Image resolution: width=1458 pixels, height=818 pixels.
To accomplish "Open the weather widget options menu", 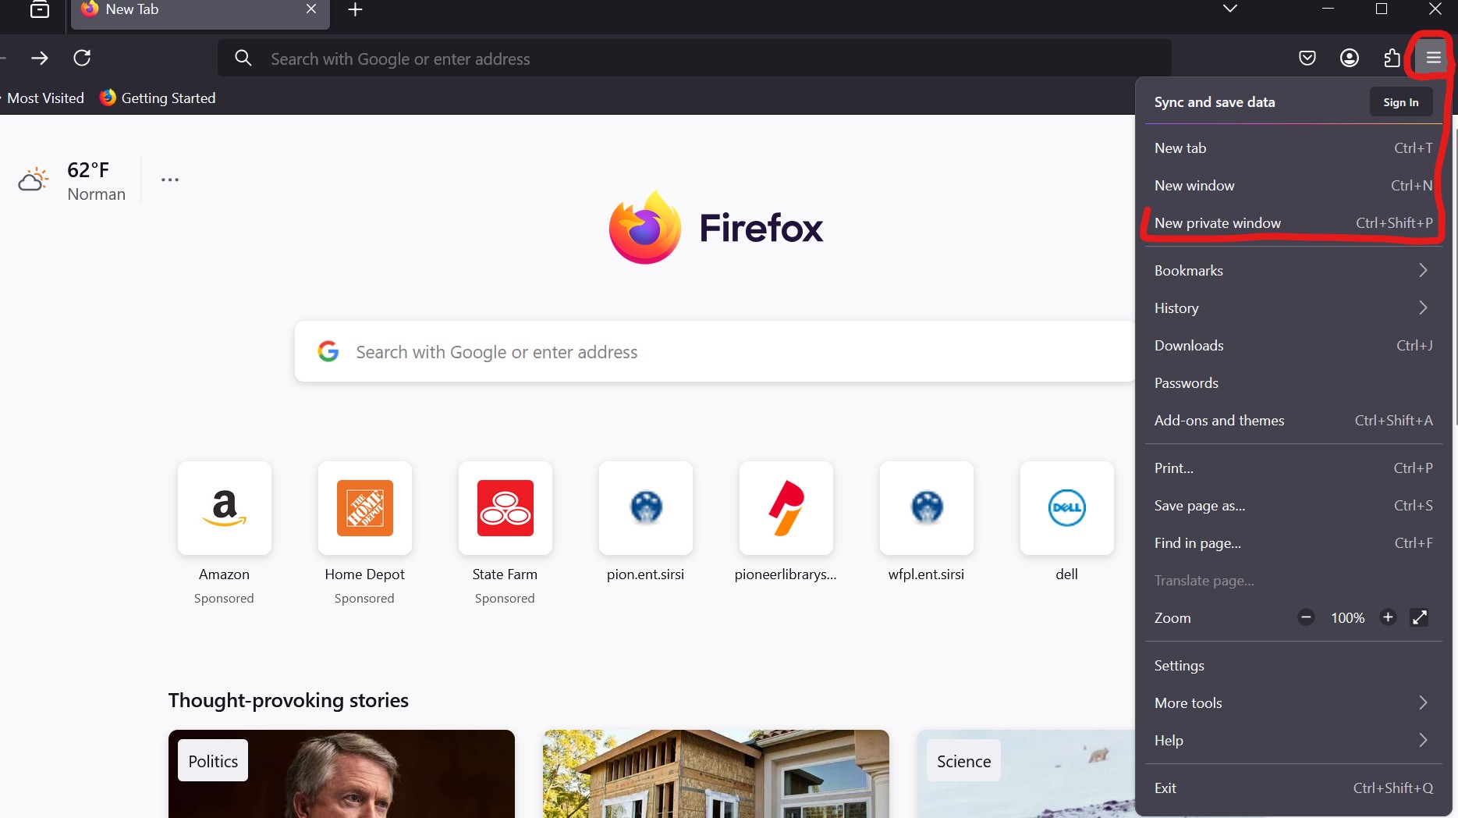I will [170, 180].
